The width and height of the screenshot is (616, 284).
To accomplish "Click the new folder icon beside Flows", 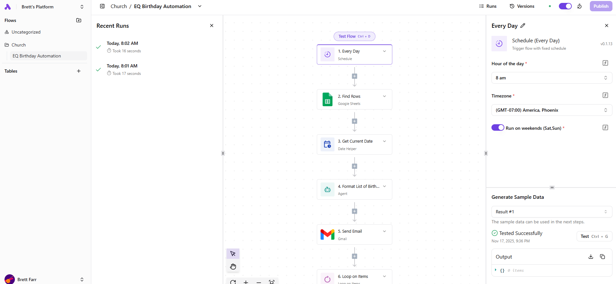I will 79,20.
